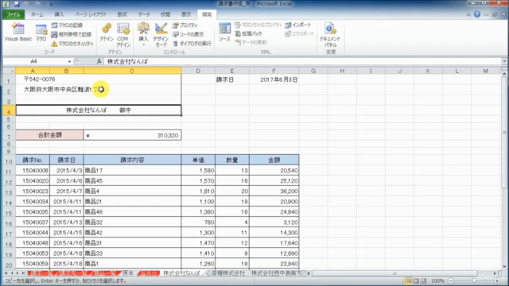
Task: Select Normal view in status bar
Action: [408, 280]
